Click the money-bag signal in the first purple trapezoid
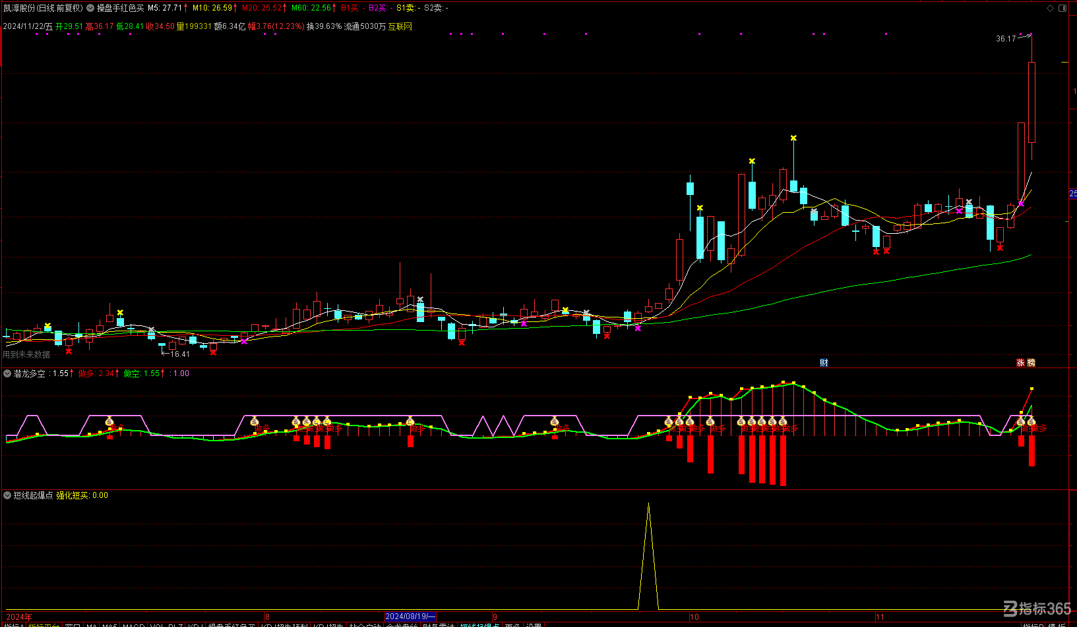 (109, 422)
